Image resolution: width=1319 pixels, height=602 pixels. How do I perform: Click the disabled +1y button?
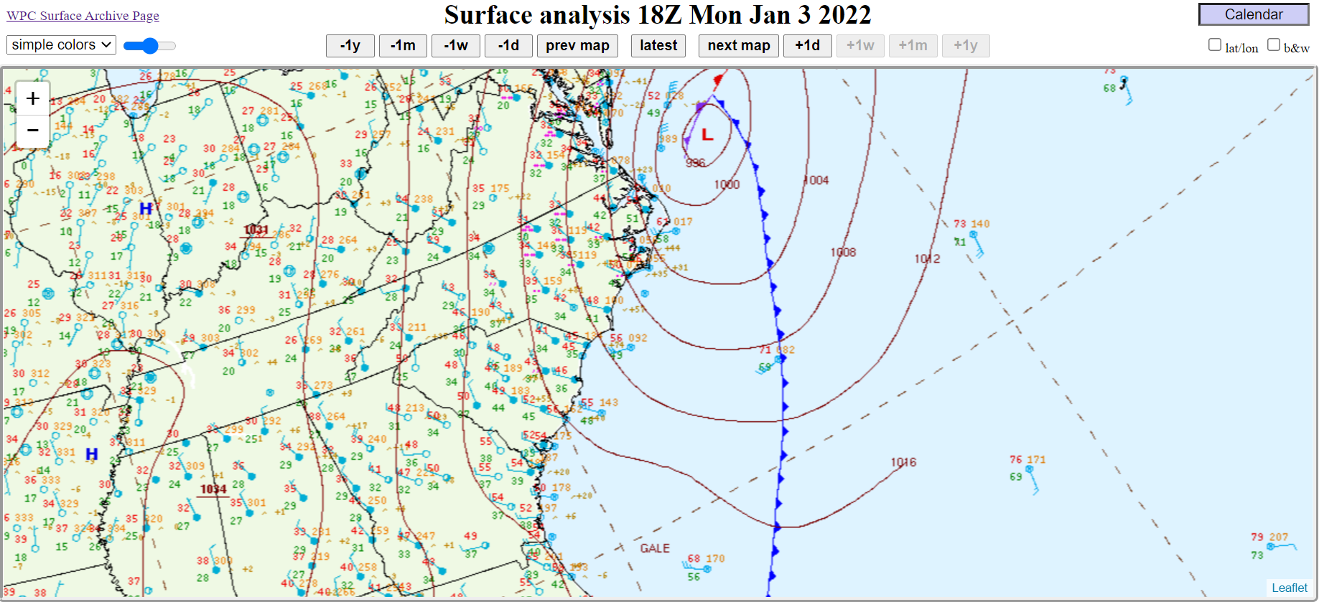click(966, 46)
